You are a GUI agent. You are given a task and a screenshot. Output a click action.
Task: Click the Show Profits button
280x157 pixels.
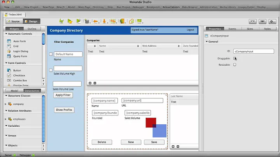pyautogui.click(x=64, y=110)
